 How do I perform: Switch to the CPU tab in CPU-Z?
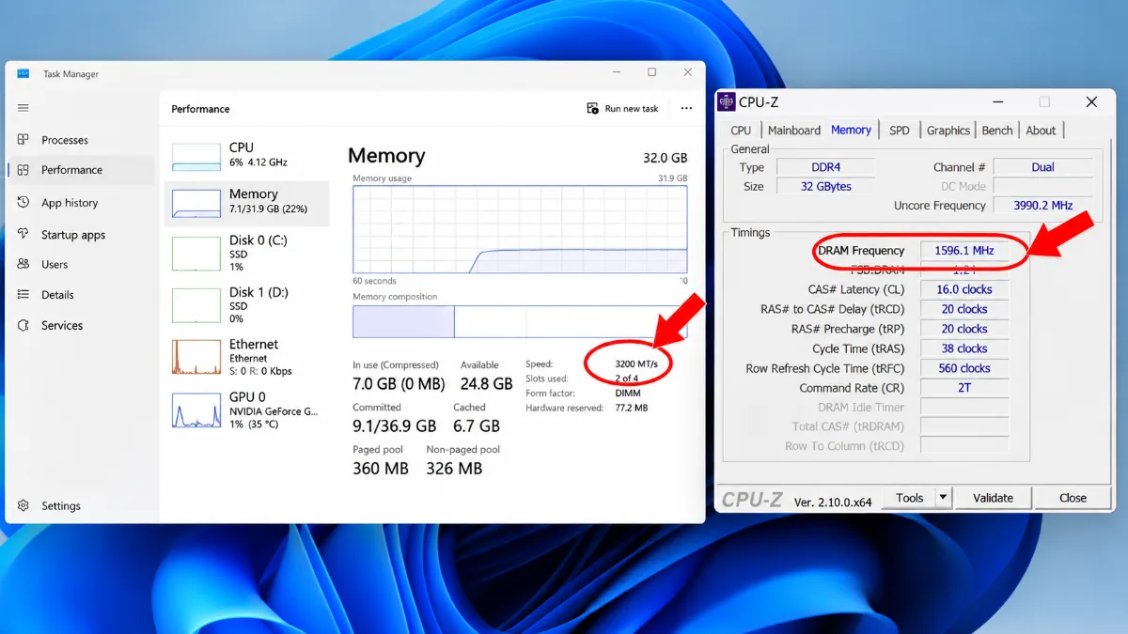(x=741, y=131)
